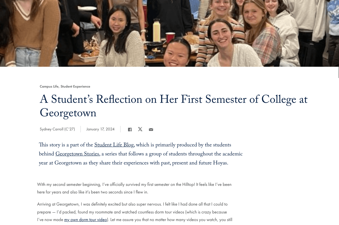Click the January 17, 2024 publish date

[100, 129]
